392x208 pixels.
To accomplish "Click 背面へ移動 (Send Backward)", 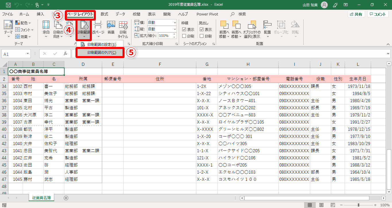I will [236, 29].
